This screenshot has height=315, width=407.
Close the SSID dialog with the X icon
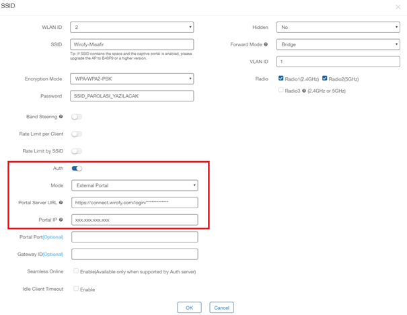[398, 7]
